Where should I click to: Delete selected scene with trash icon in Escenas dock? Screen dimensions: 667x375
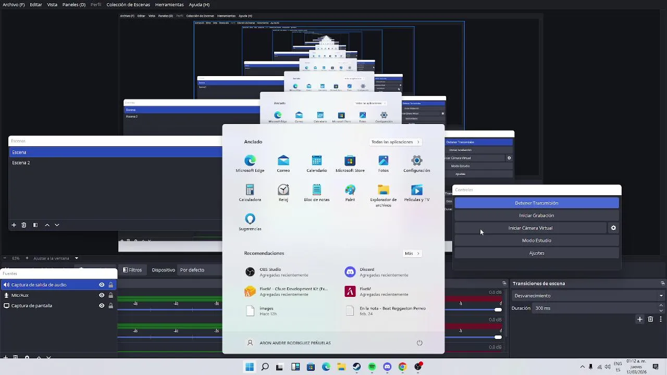point(23,225)
